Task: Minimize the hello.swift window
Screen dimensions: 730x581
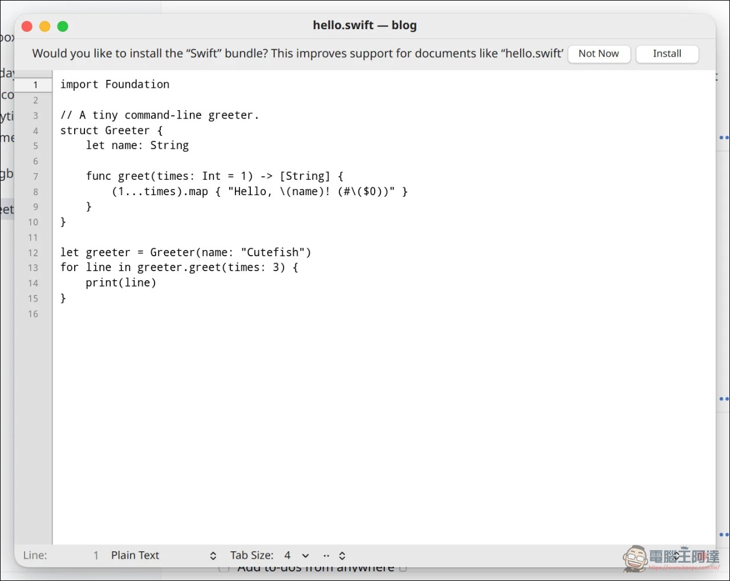Action: click(x=45, y=26)
